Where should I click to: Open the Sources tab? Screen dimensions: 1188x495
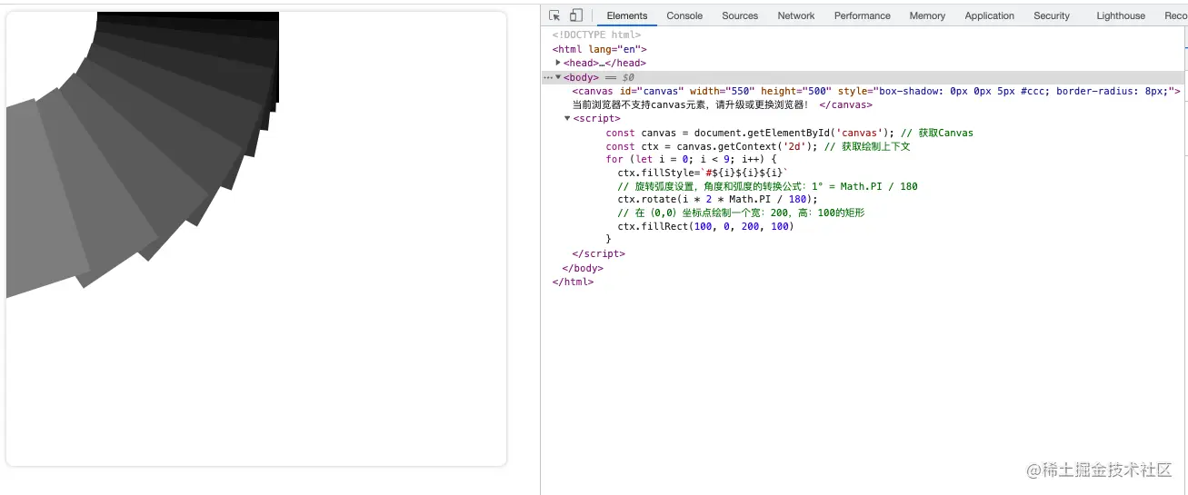point(740,15)
